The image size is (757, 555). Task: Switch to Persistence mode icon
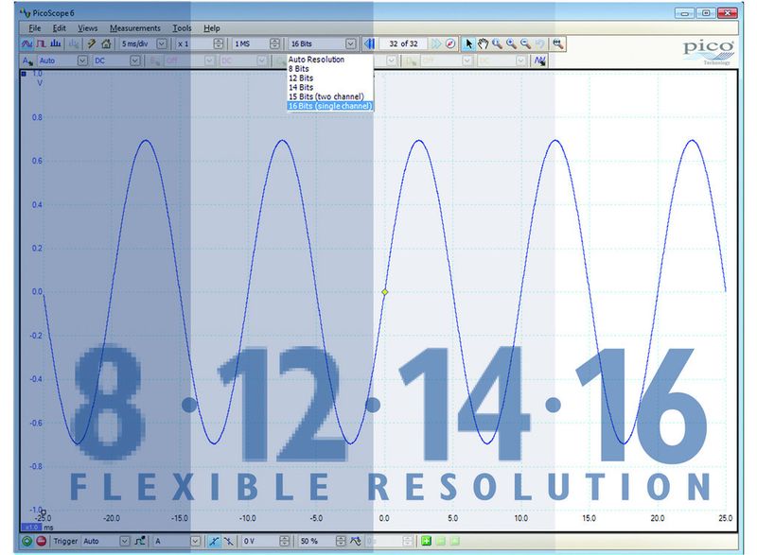[42, 43]
